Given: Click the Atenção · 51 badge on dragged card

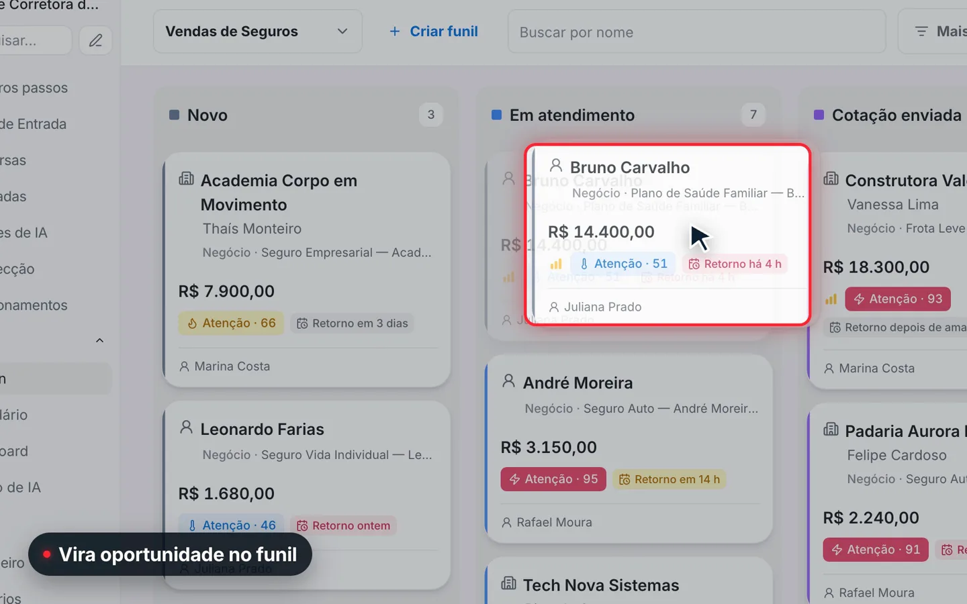Looking at the screenshot, I should [623, 264].
